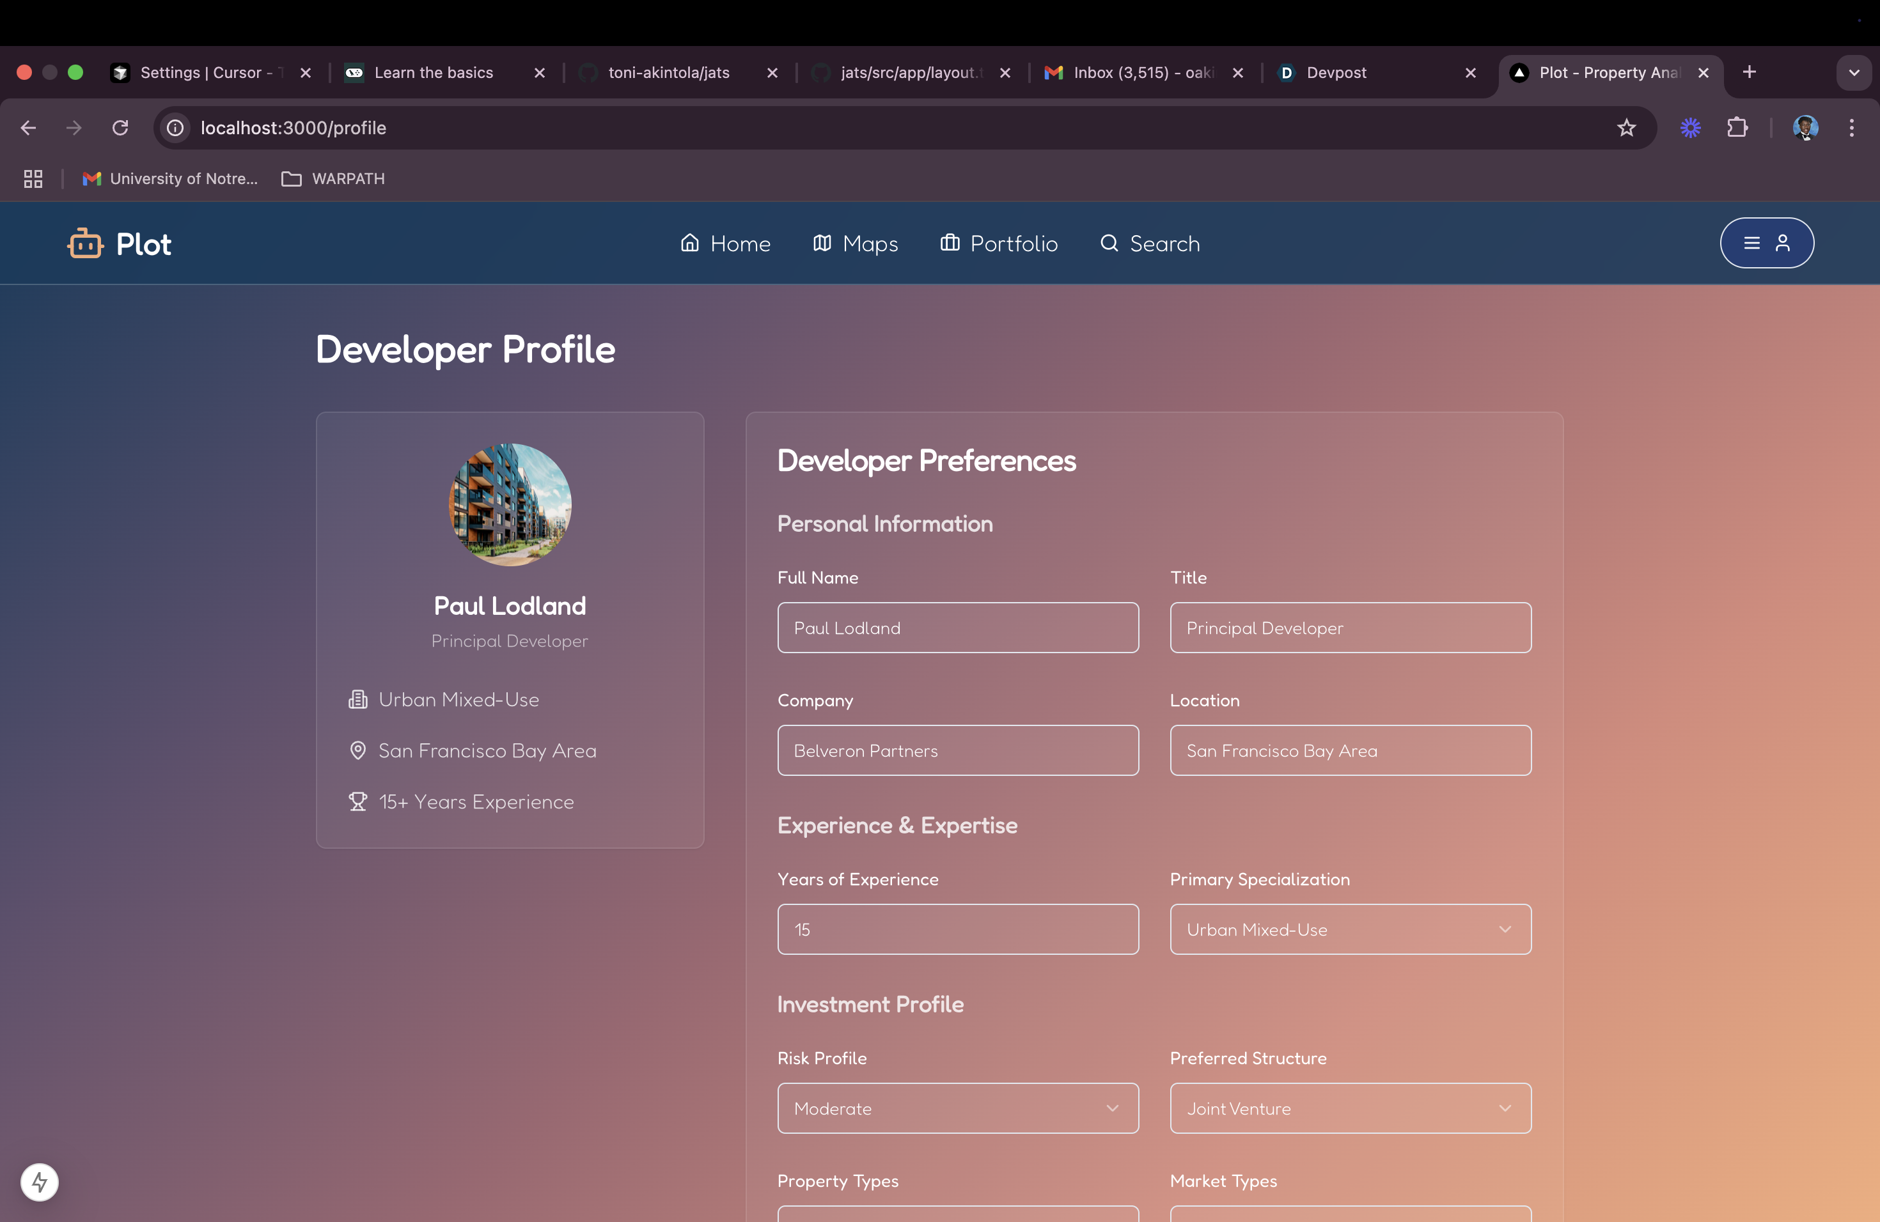Switch to the Devpost tab

coord(1335,73)
